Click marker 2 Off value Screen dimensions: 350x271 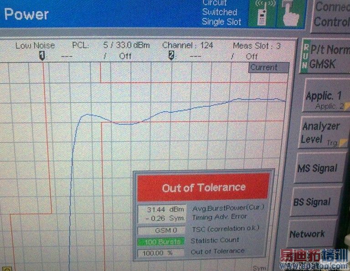[252, 56]
